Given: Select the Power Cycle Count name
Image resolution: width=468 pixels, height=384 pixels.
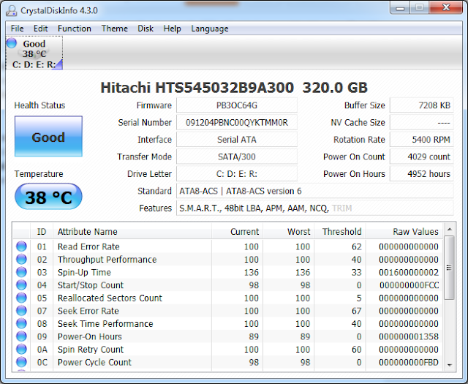Looking at the screenshot, I should tap(94, 362).
